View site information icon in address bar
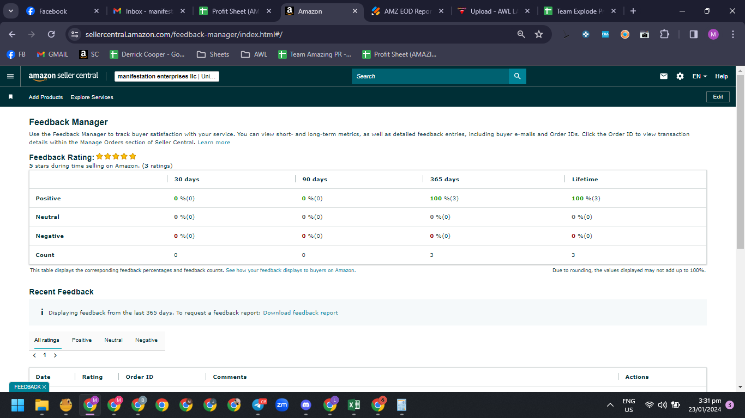This screenshot has height=418, width=745. [x=75, y=34]
